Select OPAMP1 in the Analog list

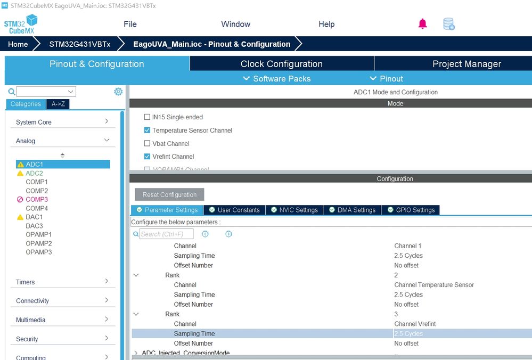click(x=39, y=234)
